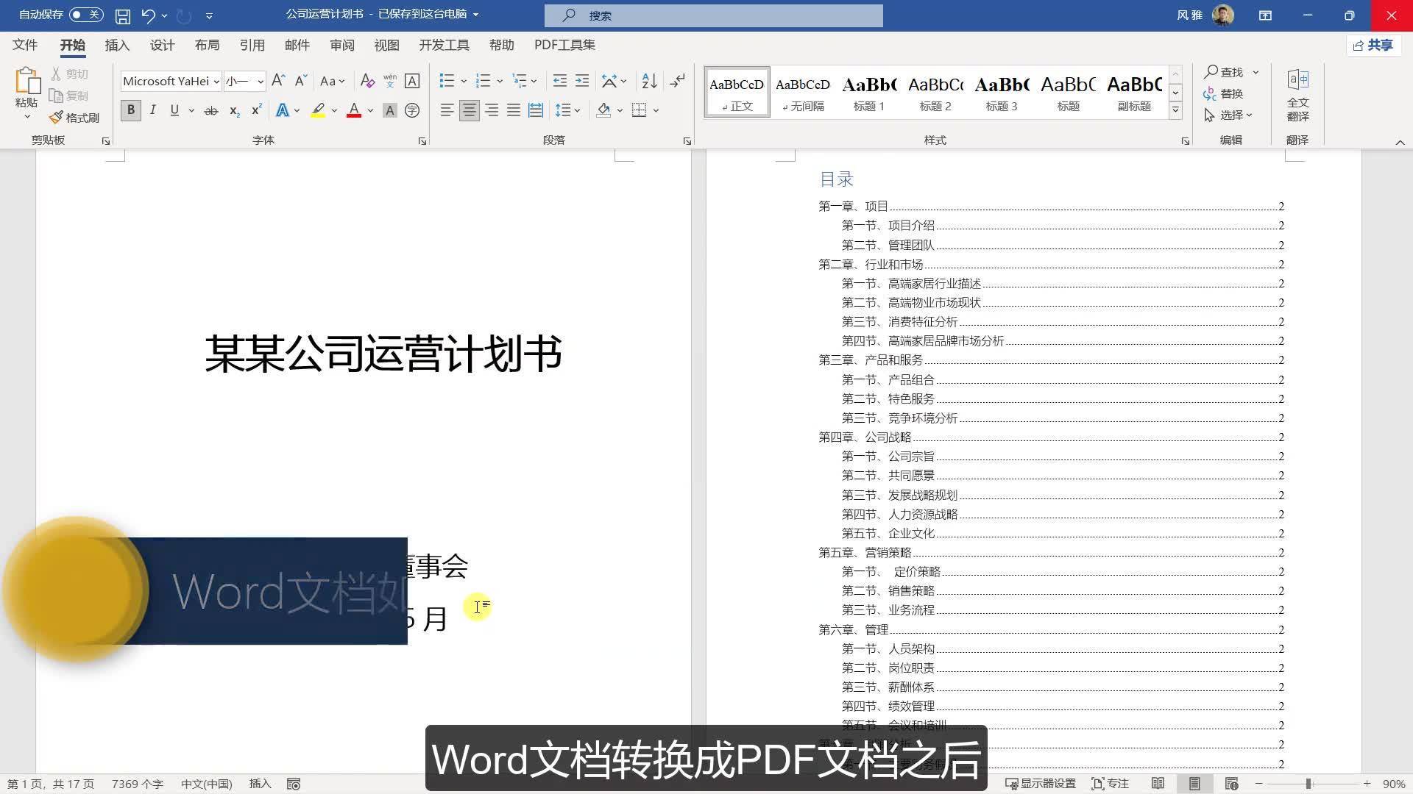1413x794 pixels.
Task: Toggle Bold formatting
Action: [x=131, y=110]
